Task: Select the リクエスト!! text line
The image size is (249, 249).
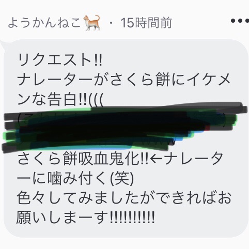Action: tap(60, 60)
